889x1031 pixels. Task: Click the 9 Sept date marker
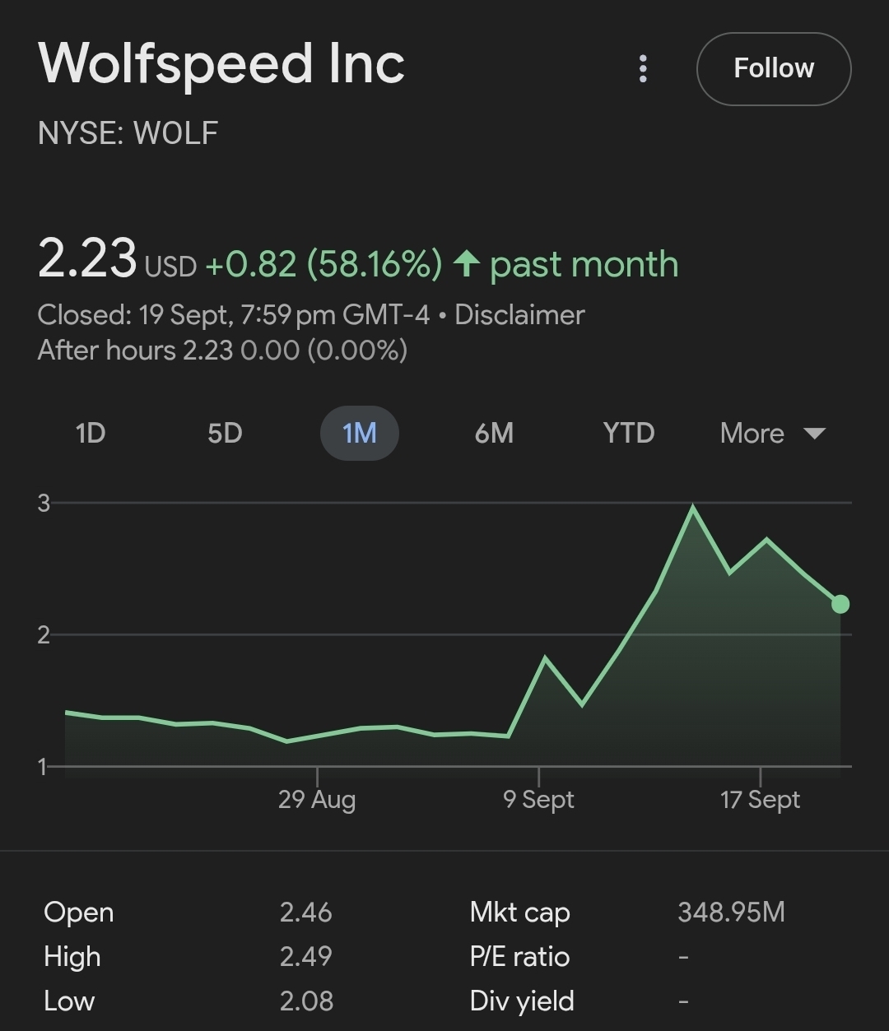(x=538, y=799)
